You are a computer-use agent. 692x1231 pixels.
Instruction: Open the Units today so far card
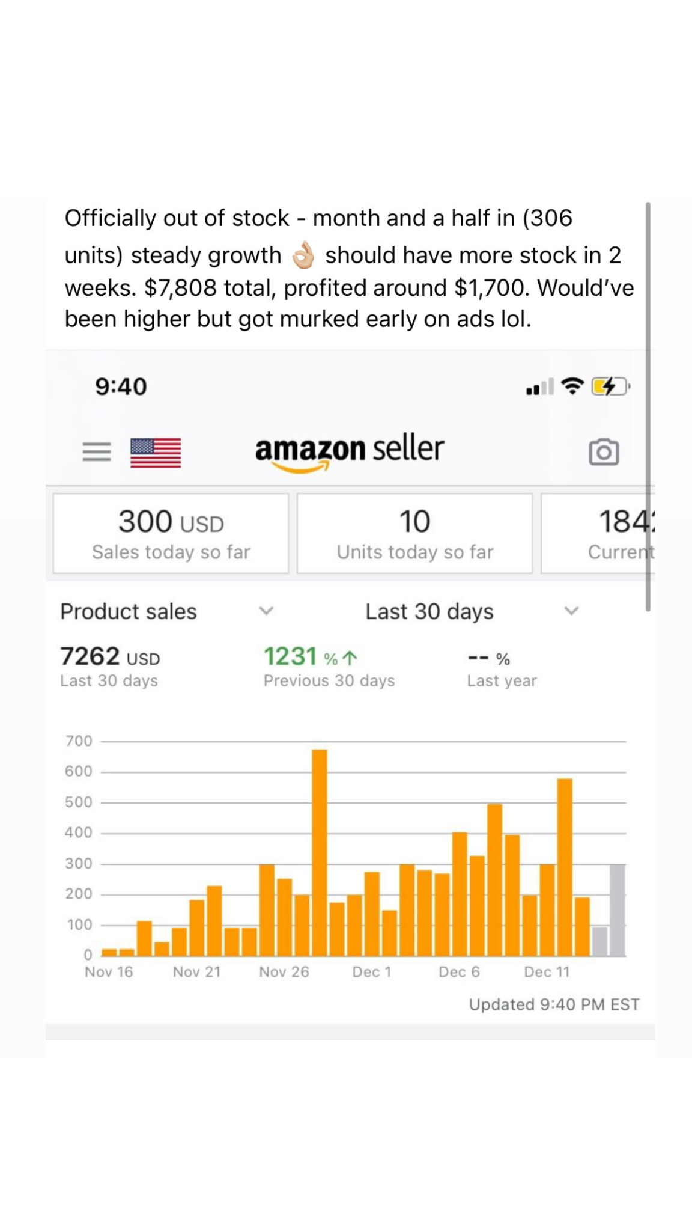pyautogui.click(x=414, y=534)
